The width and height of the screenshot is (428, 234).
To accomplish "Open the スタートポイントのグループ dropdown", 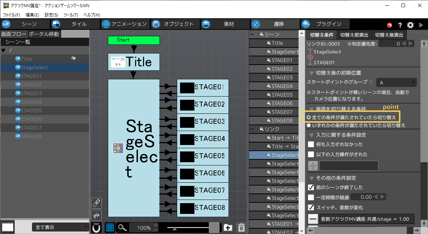I will pyautogui.click(x=396, y=83).
